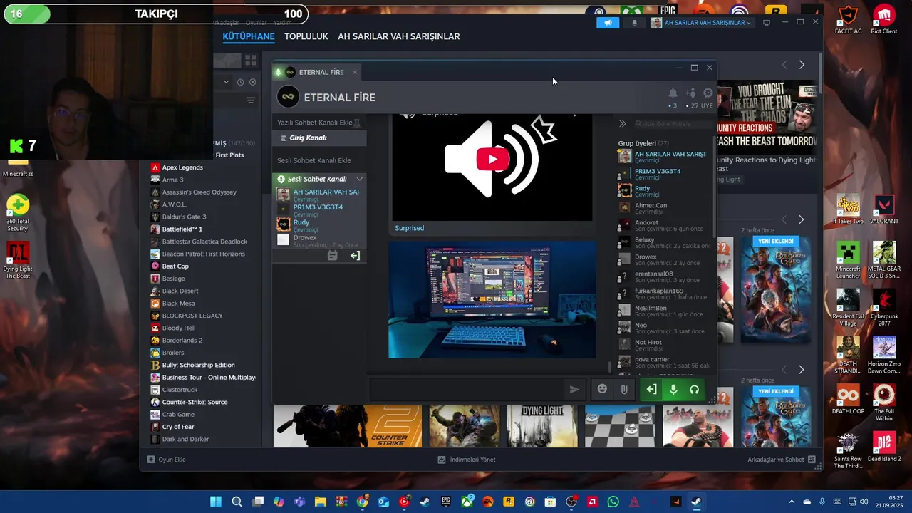
Task: Switch to KÜTÜPHANE tab in Steam
Action: coord(249,36)
